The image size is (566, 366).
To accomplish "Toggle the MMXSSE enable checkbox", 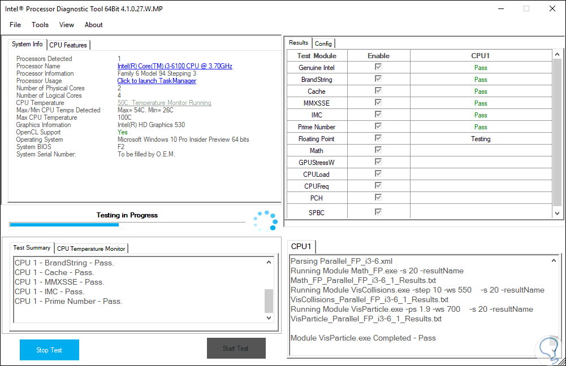I will (x=378, y=102).
